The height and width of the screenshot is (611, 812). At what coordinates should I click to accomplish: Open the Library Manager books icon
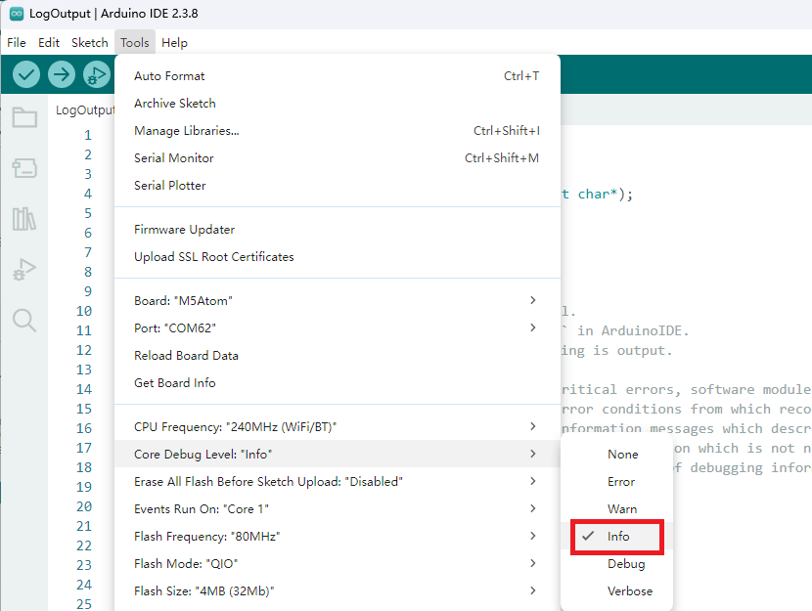(24, 219)
